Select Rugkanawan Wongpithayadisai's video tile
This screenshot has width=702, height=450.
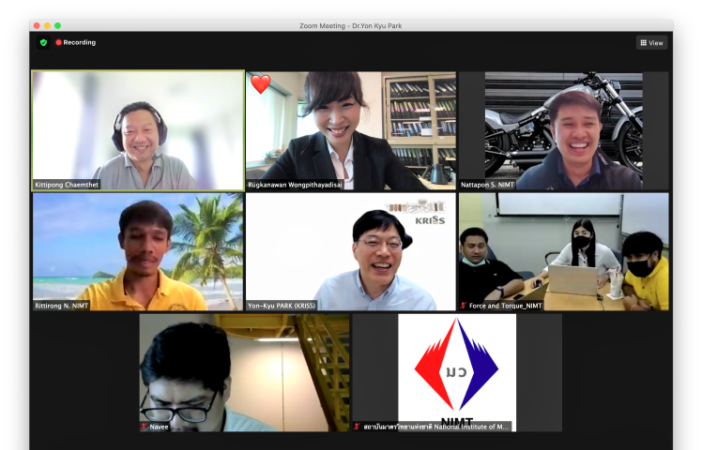click(350, 130)
